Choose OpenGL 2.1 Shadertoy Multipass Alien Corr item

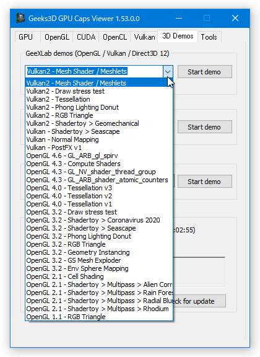tap(99, 284)
